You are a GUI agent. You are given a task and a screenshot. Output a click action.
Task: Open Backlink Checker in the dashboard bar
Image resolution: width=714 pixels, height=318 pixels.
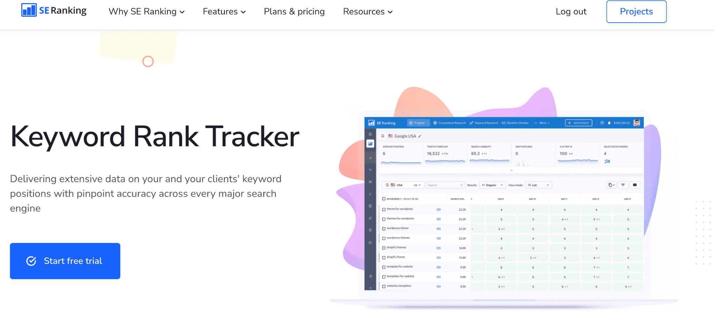tap(515, 123)
